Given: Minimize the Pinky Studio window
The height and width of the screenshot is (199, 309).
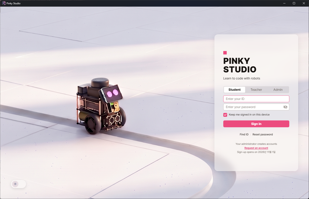Looking at the screenshot, I should (x=284, y=3).
